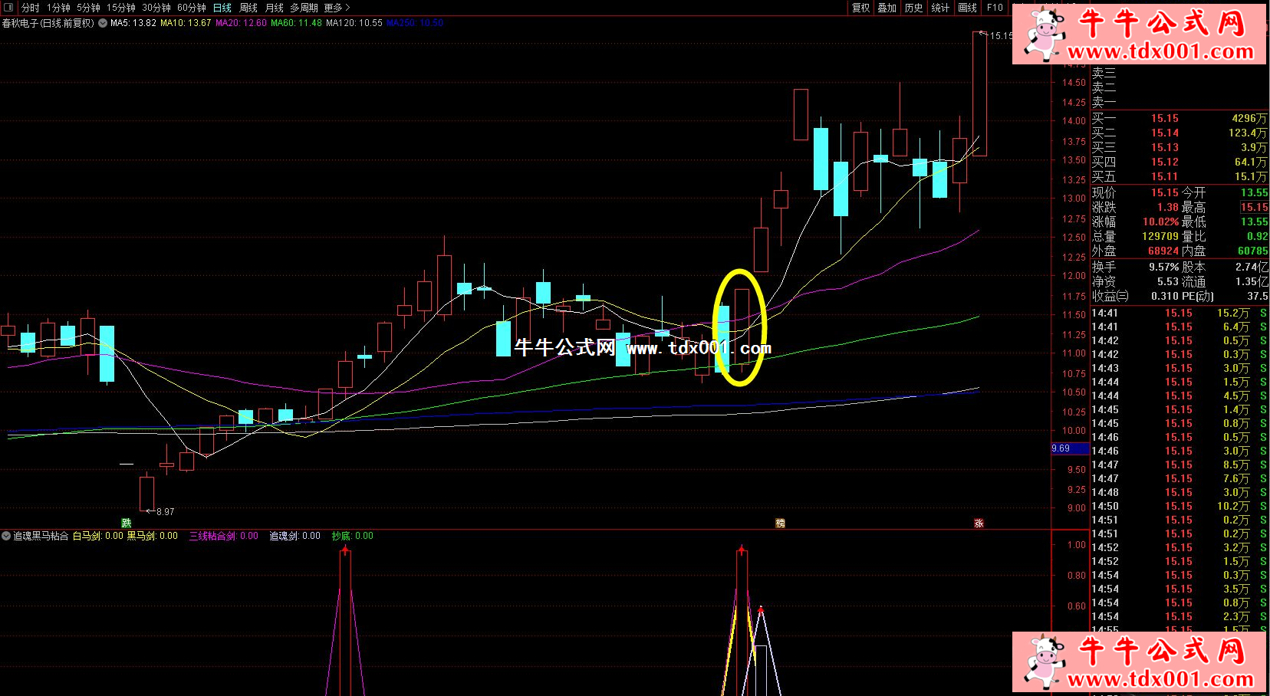
Task: Switch to the 分时 intraday view
Action: (x=31, y=8)
